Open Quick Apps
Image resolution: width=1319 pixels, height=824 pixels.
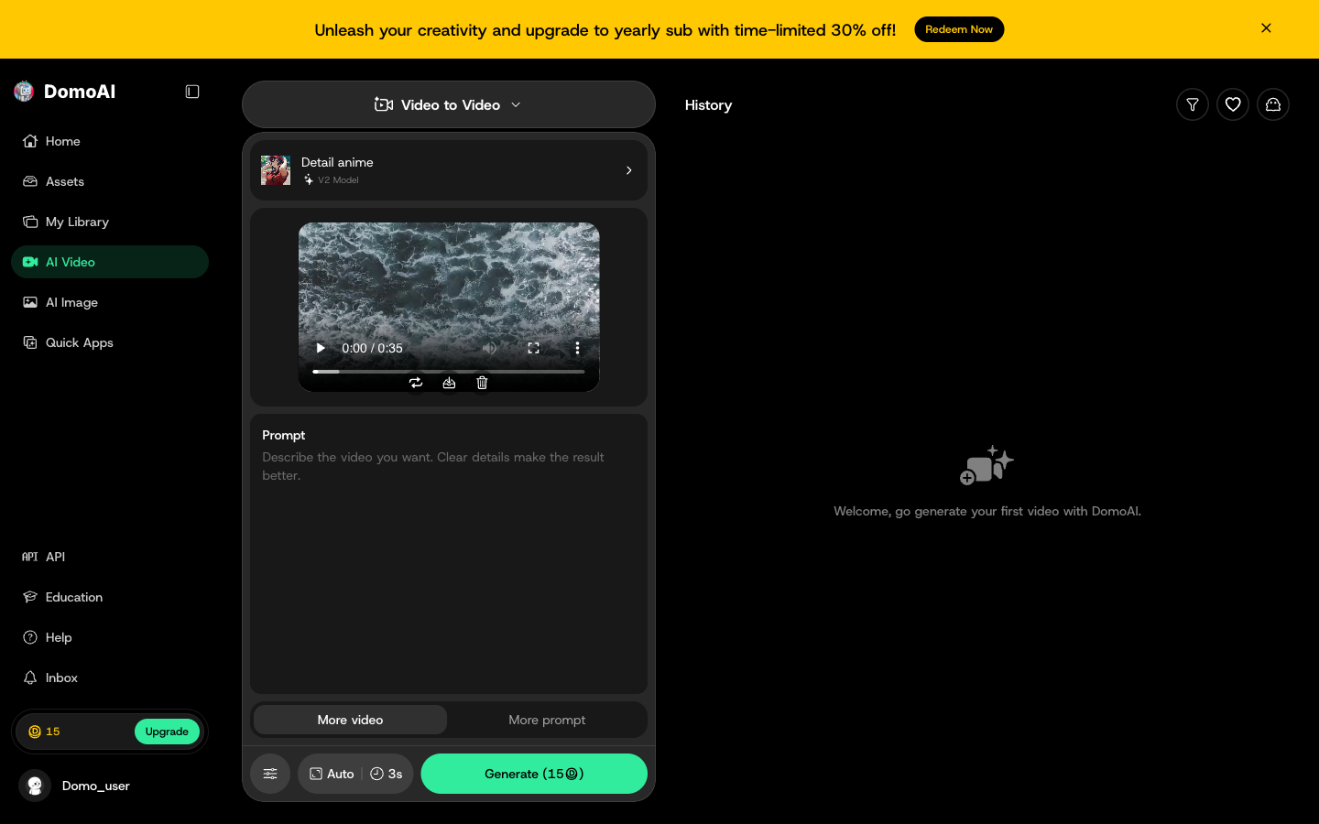[x=110, y=342]
